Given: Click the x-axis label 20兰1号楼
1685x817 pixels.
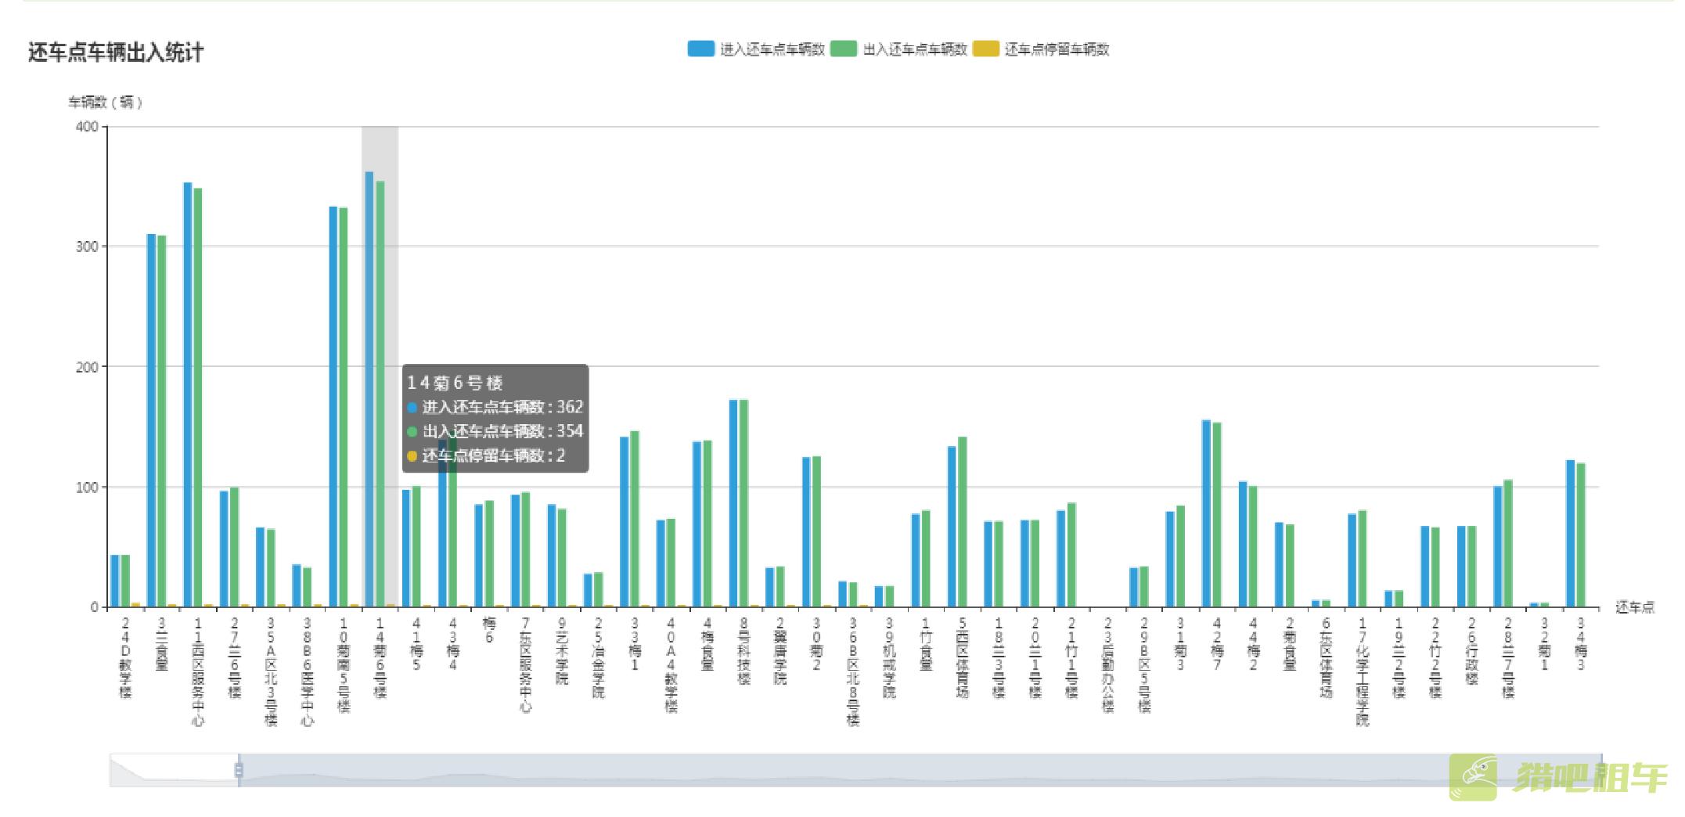Looking at the screenshot, I should click(x=1035, y=658).
